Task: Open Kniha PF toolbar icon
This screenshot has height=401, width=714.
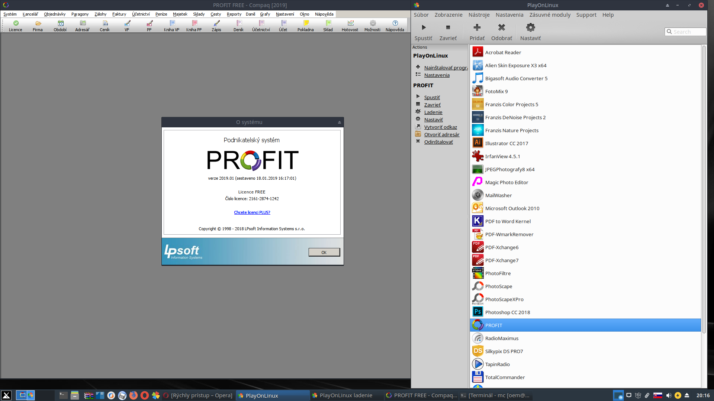Action: 194,26
